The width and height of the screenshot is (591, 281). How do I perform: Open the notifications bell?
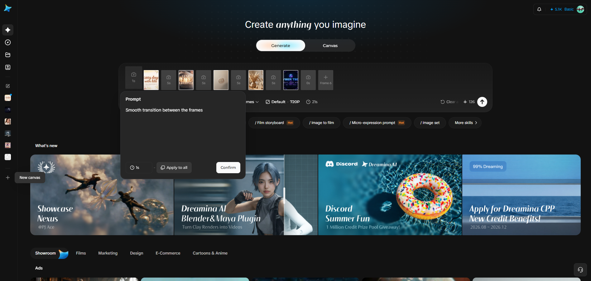point(539,9)
